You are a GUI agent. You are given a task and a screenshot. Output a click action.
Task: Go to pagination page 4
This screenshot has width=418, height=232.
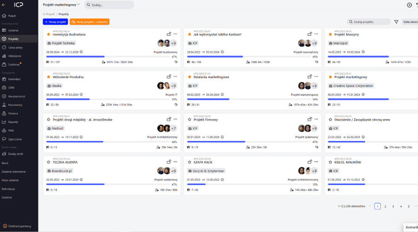click(401, 206)
